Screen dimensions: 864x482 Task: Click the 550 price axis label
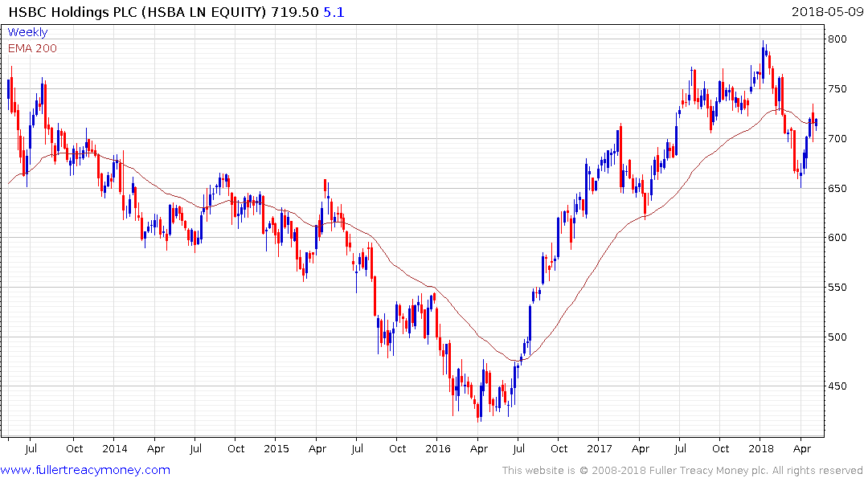tap(837, 287)
